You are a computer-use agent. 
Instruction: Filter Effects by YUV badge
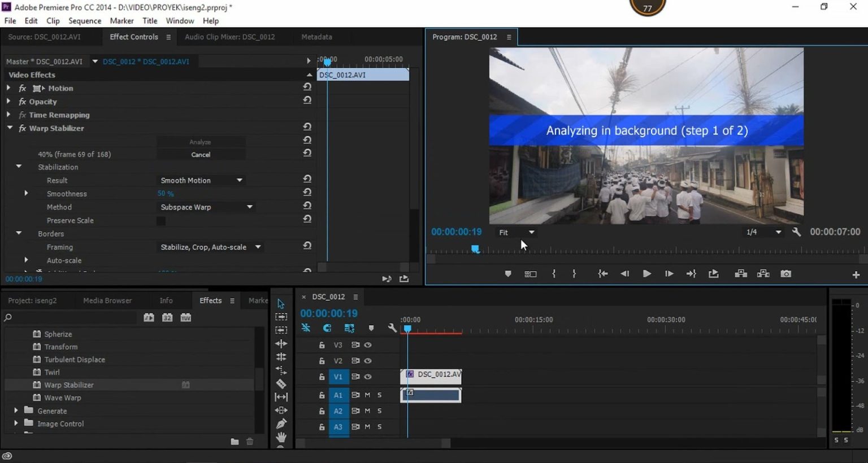(185, 317)
